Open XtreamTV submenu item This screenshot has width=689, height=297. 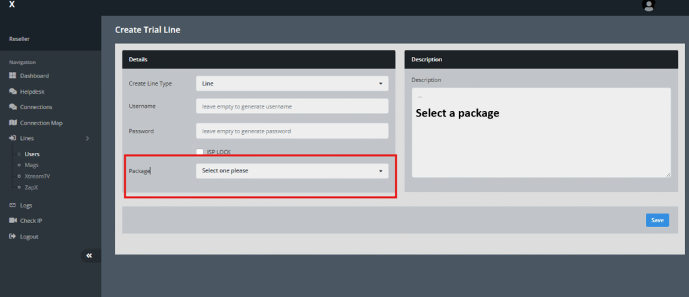[x=36, y=175]
